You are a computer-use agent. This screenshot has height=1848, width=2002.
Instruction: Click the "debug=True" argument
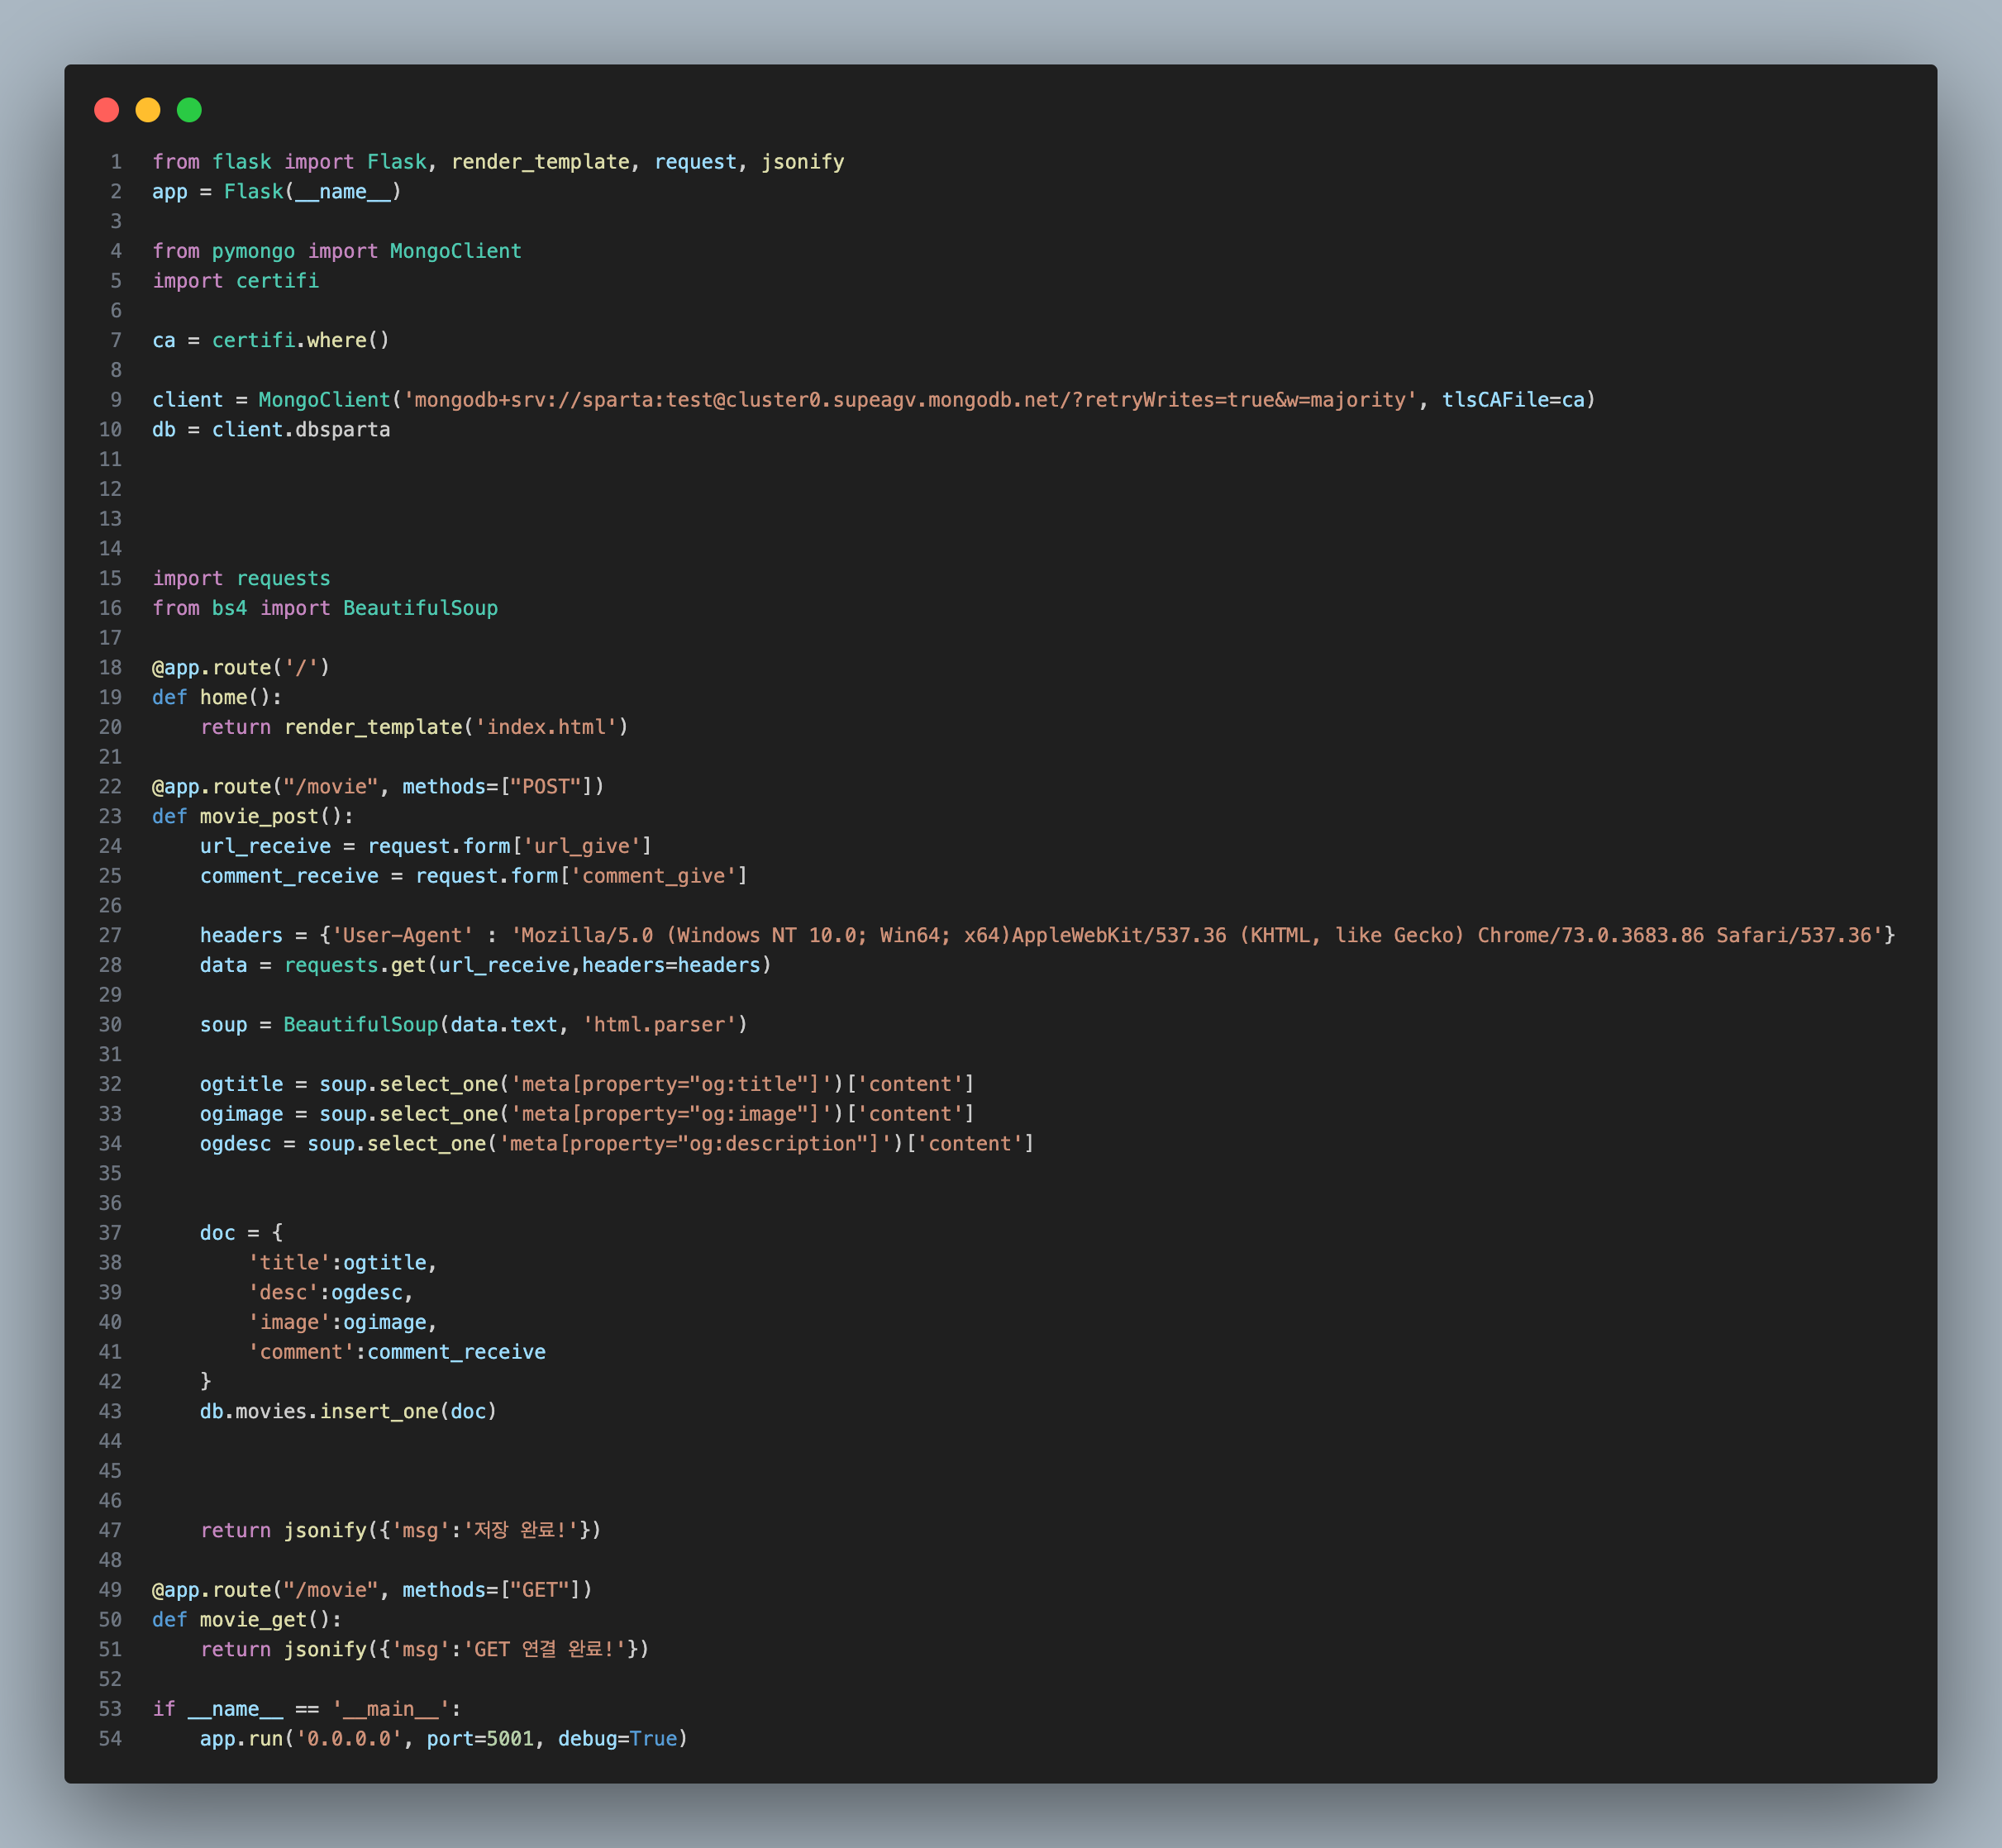(618, 1740)
